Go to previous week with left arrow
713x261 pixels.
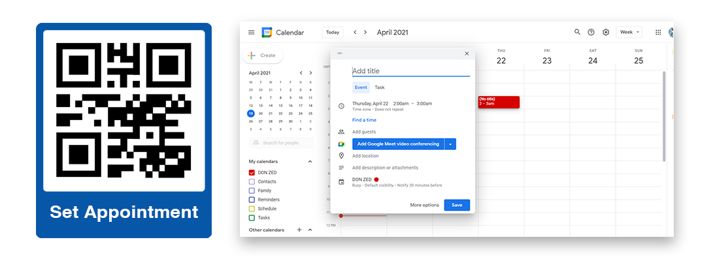click(x=355, y=32)
